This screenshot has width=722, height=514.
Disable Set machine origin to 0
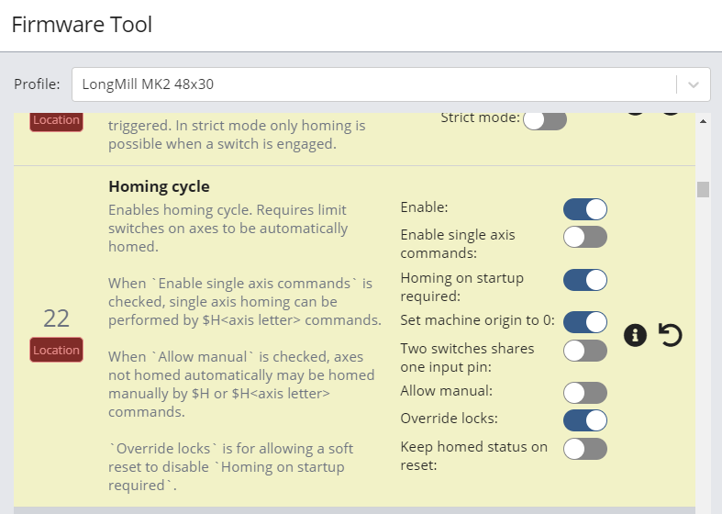pos(585,322)
